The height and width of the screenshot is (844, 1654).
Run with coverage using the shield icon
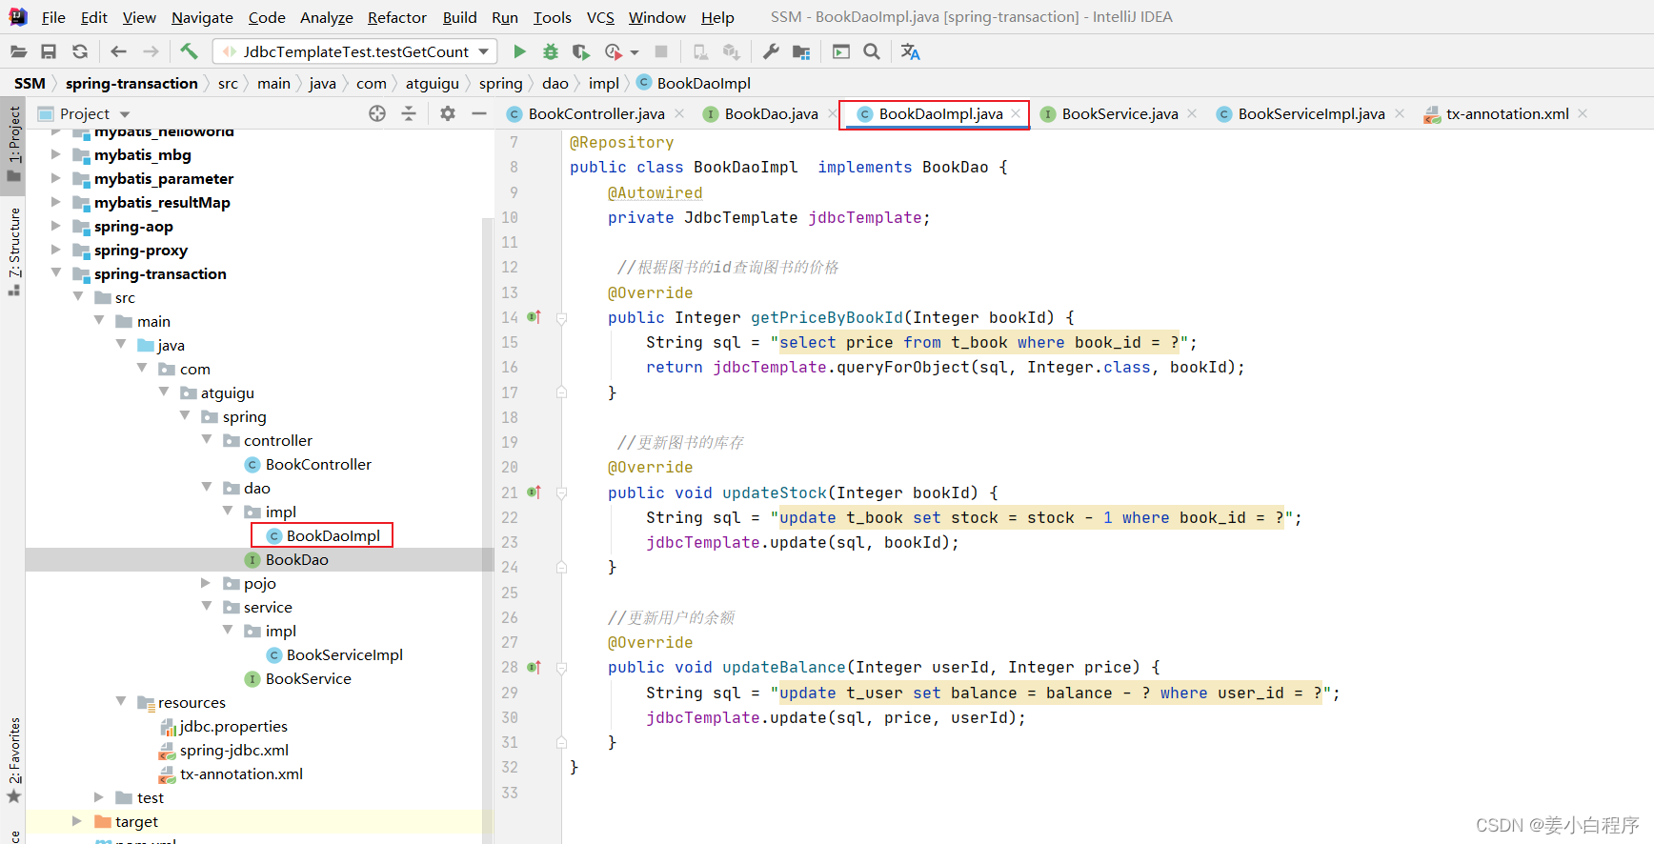click(580, 51)
